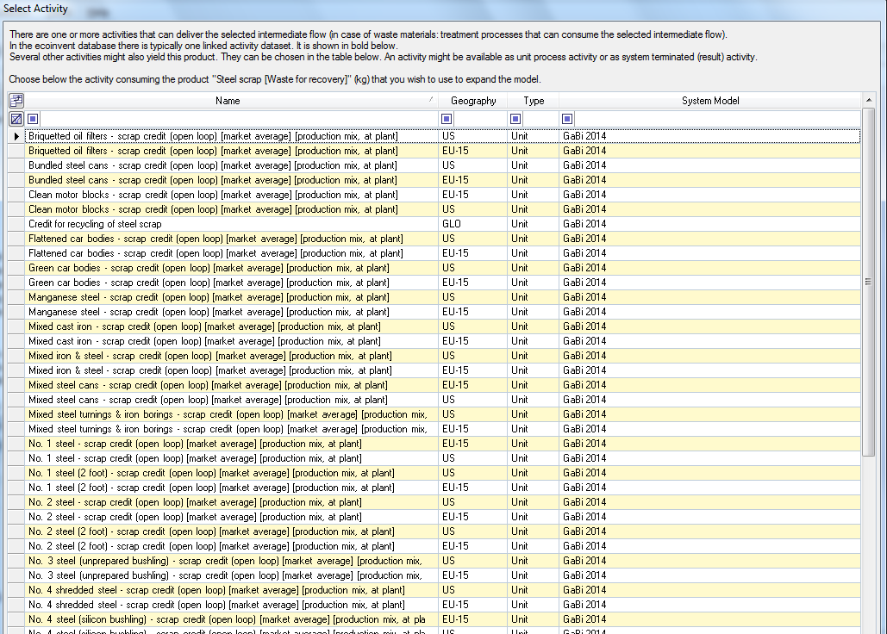887x634 pixels.
Task: Select the US Flattened car bodies row
Action: click(x=434, y=239)
